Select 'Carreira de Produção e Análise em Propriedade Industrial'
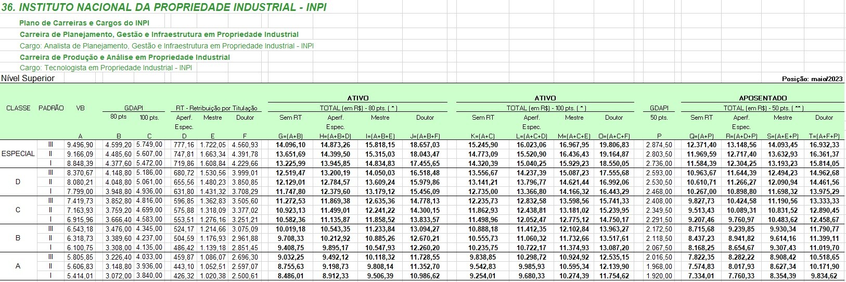Image resolution: width=846 pixels, height=282 pixels. tap(125, 57)
